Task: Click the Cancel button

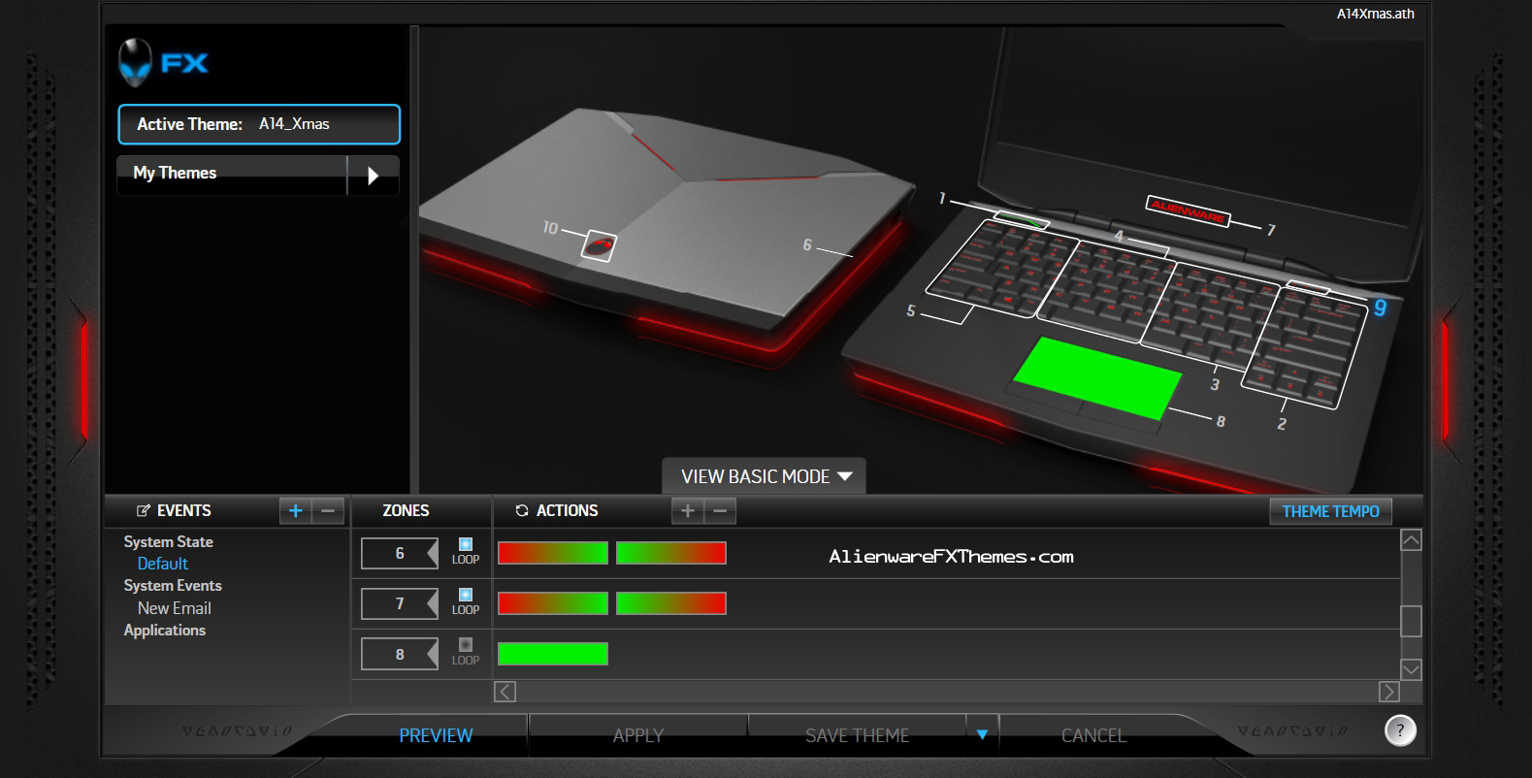Action: [1093, 735]
